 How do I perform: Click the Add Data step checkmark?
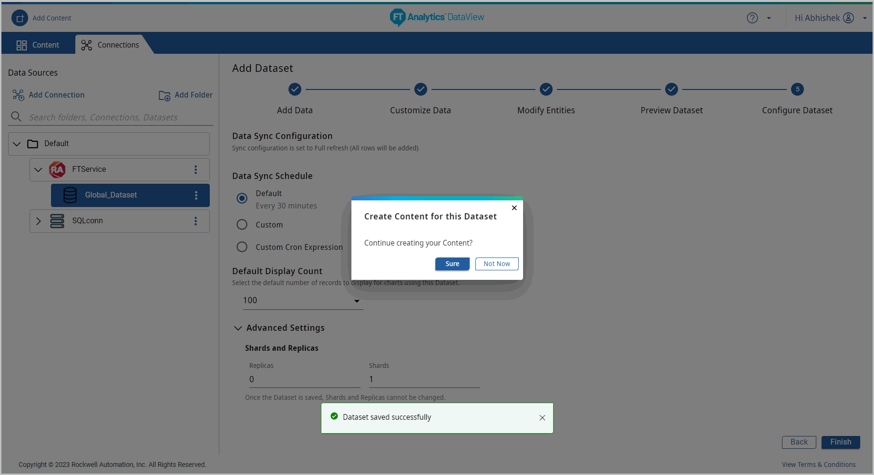tap(295, 89)
